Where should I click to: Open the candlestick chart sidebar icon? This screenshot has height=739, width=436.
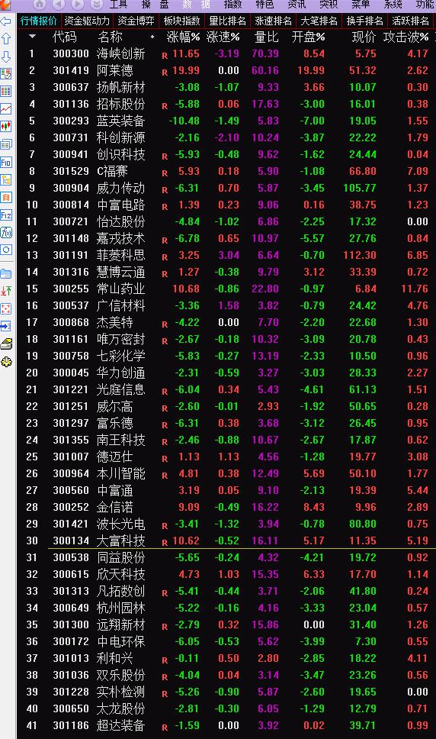(x=6, y=126)
